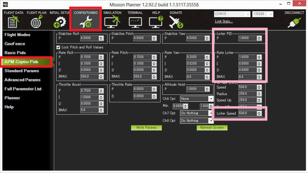The width and height of the screenshot is (308, 173).
Task: Click the Rate Pitch IMAX value field
Action: coord(143,77)
